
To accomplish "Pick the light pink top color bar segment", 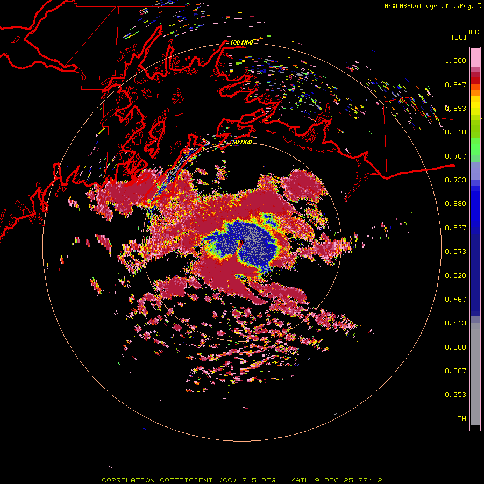I will coord(475,57).
